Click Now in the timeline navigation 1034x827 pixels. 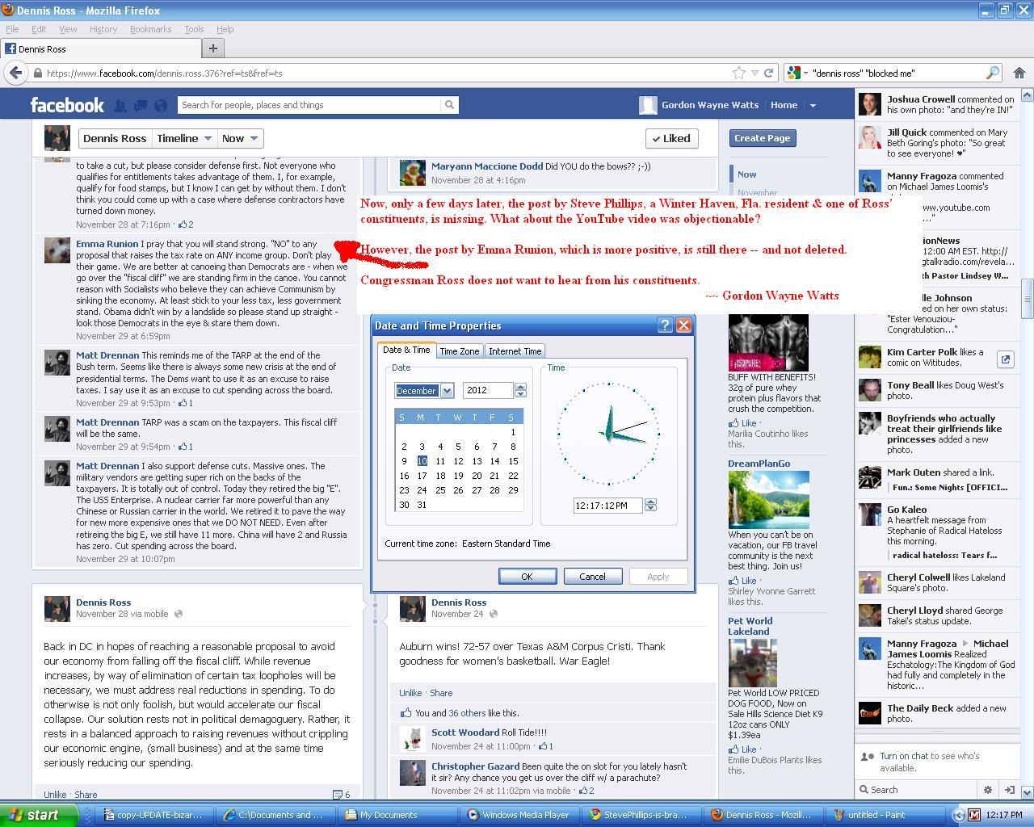(747, 174)
